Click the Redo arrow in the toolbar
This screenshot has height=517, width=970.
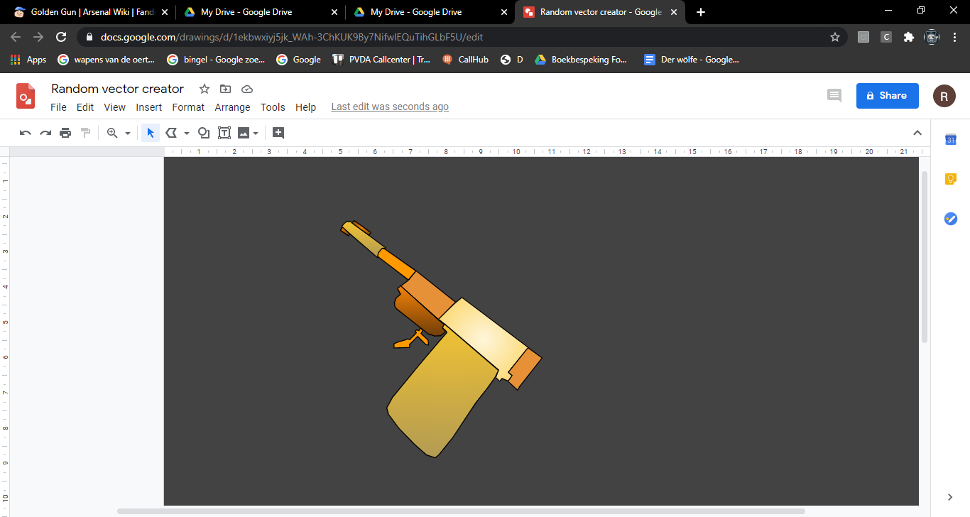[45, 133]
